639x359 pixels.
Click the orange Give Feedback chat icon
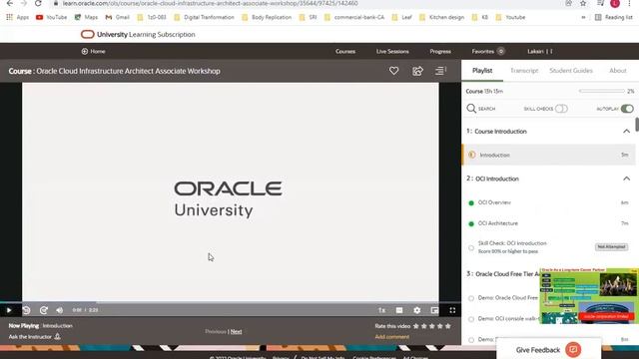[x=573, y=350]
